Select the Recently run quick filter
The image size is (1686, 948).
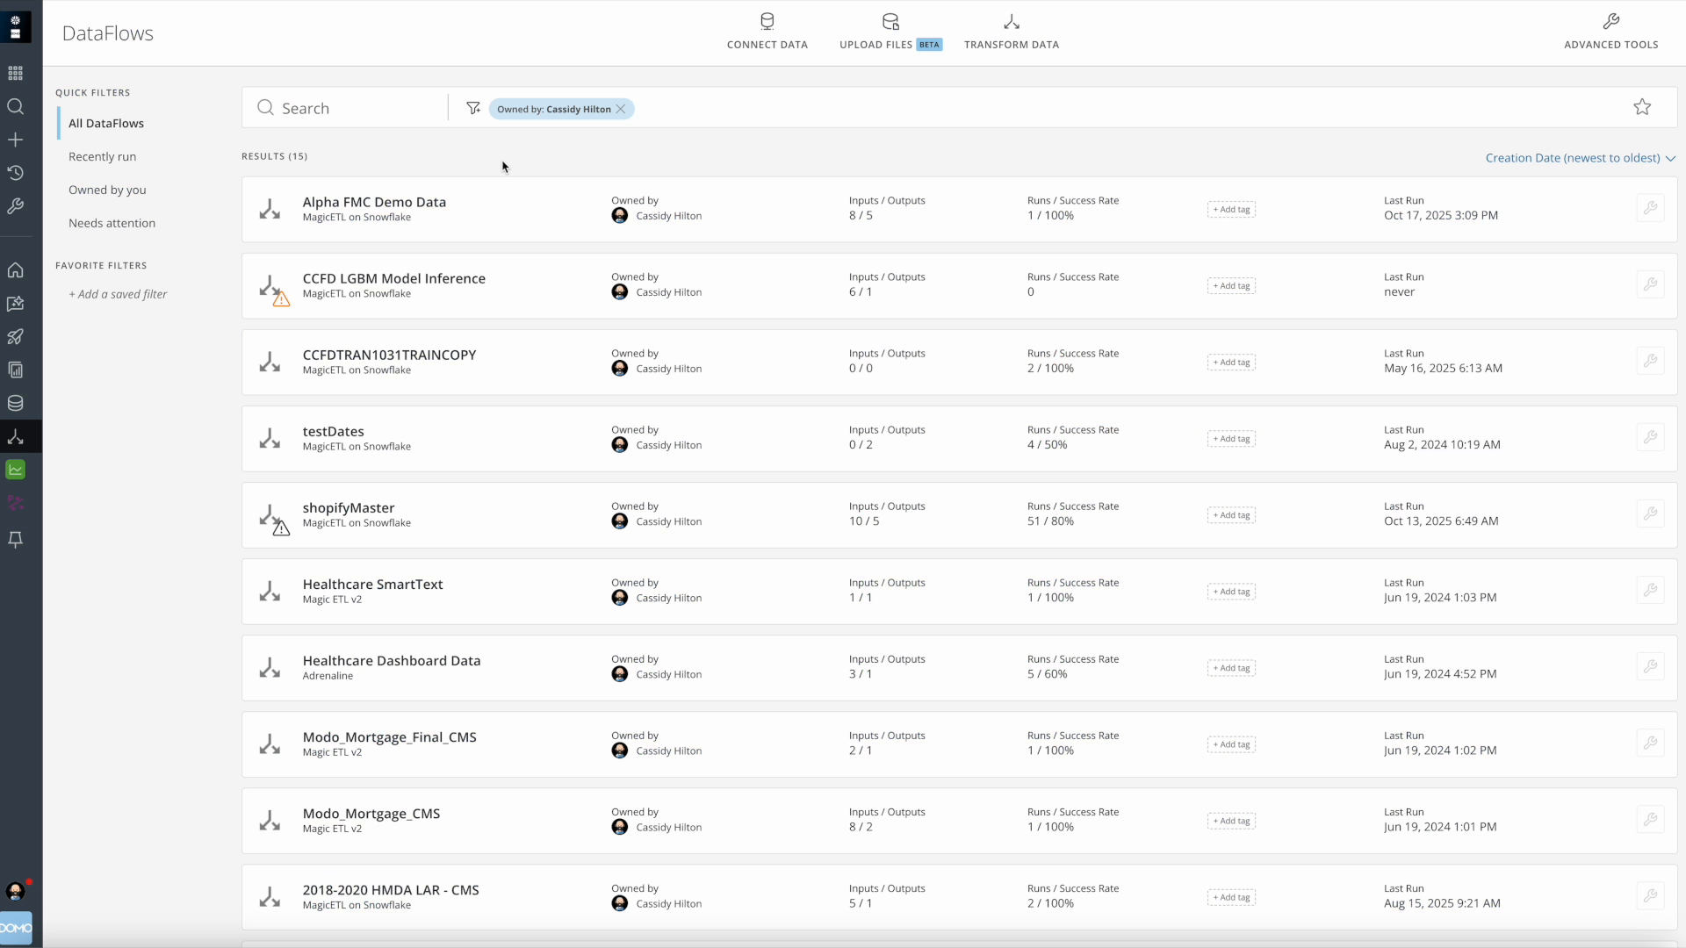pos(103,156)
